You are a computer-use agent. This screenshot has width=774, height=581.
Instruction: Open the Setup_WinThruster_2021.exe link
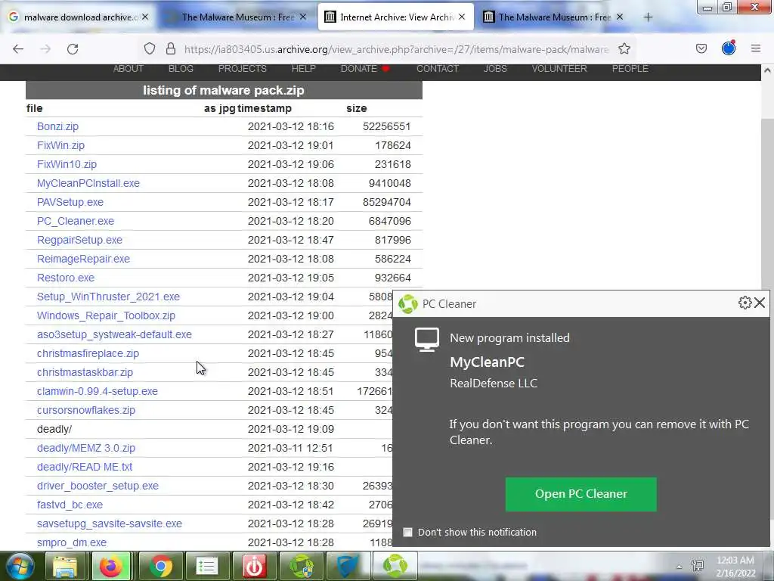[x=108, y=297]
